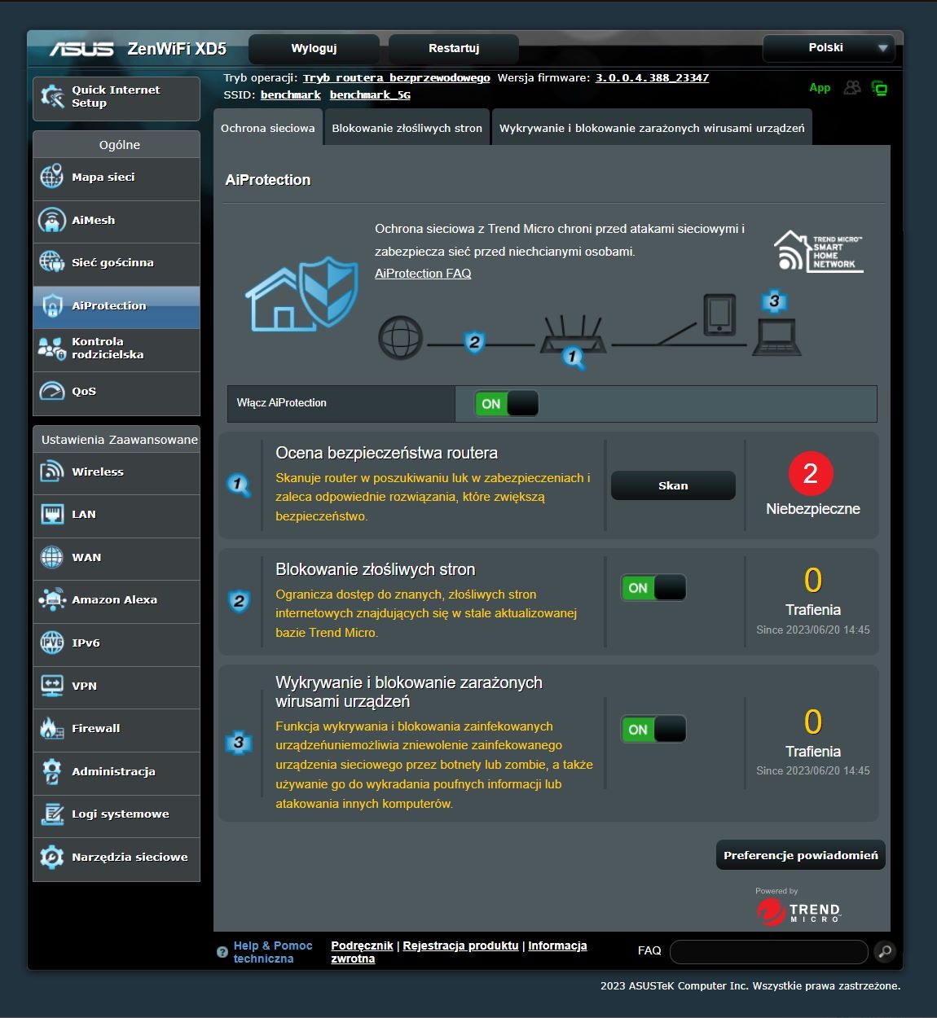Click the Trend Micro Smart Home Network logo
Viewport: 937px width, 1018px height.
818,251
